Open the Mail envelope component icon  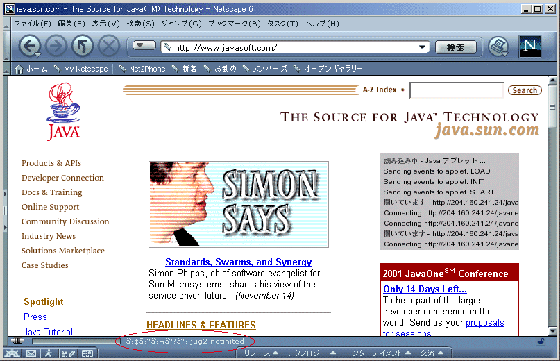tap(31, 353)
